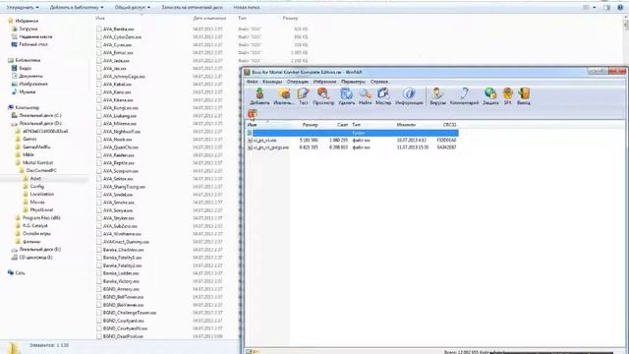Image resolution: width=629 pixels, height=354 pixels.
Task: Select the file AVA_Nightwolf.xxx in Explorer
Action: click(122, 131)
